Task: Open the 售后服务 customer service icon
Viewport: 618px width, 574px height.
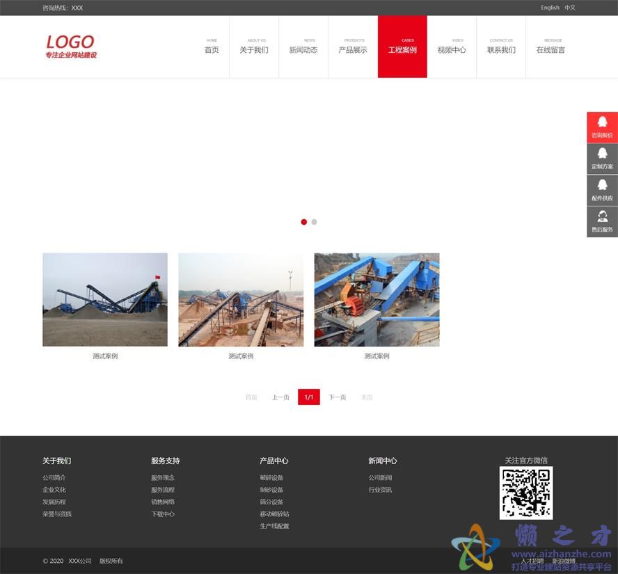Action: 602,216
